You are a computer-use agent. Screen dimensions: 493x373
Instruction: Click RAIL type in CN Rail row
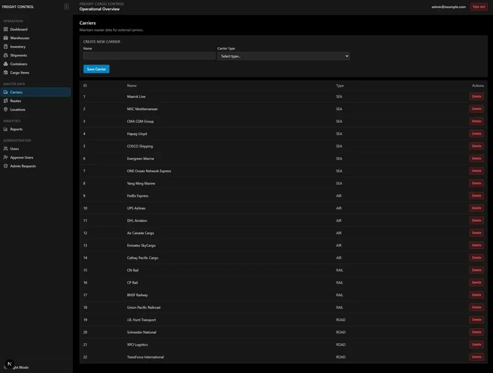click(339, 270)
